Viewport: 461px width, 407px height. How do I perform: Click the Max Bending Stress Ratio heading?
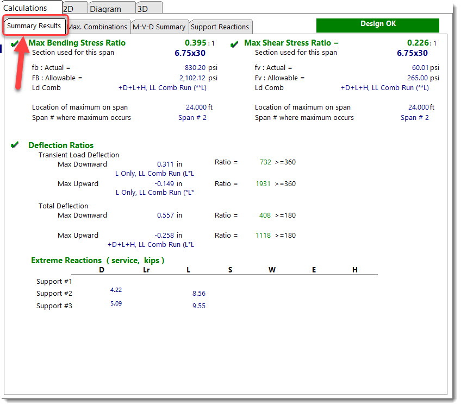[x=77, y=43]
